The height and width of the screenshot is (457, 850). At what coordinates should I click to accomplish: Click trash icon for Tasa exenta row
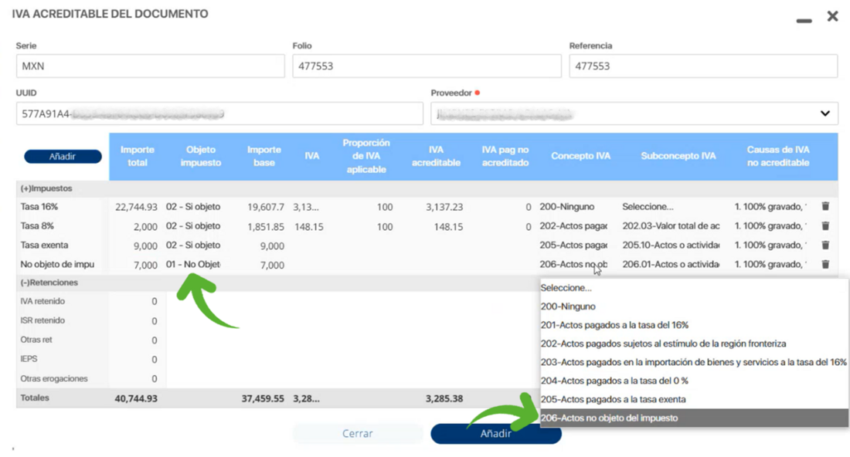[x=825, y=245]
